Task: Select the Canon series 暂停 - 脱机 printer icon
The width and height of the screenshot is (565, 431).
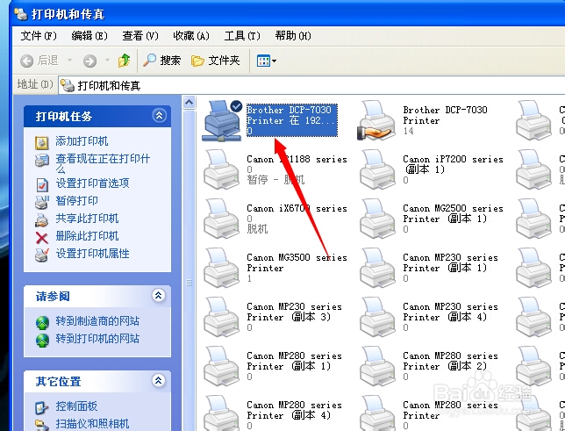Action: coord(222,169)
